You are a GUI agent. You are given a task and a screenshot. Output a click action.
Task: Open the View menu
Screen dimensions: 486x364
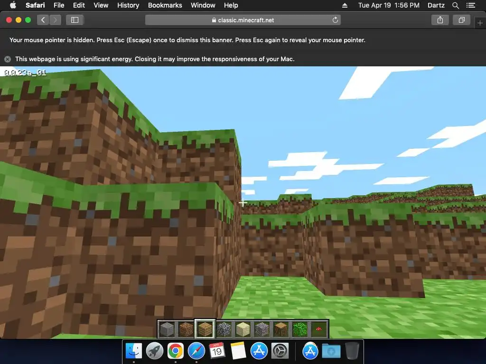pyautogui.click(x=101, y=5)
